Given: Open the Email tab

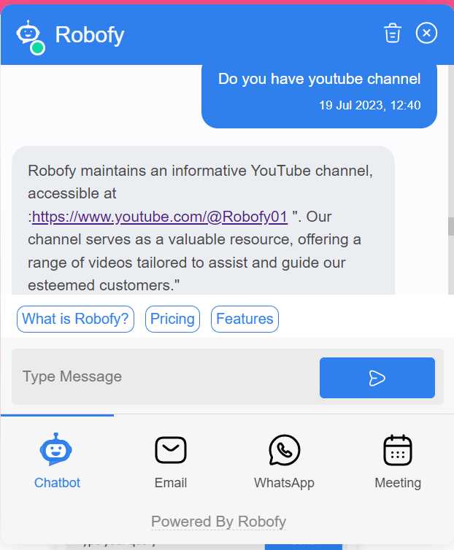Looking at the screenshot, I should 171,461.
